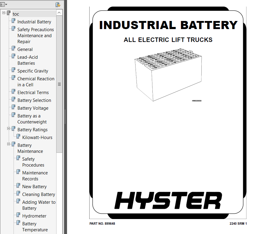
Task: Open the Kilowatt-Hours sub-bookmark
Action: tap(37, 138)
